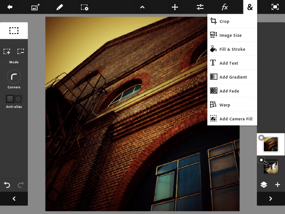Open the adjustments sliders icon
The width and height of the screenshot is (285, 214).
point(200,7)
